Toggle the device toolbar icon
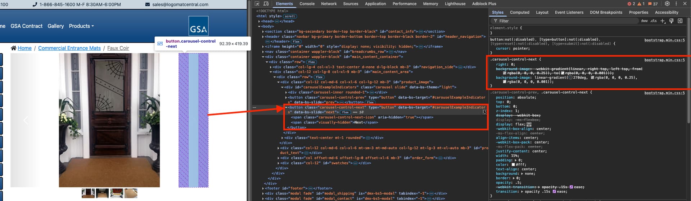691x201 pixels. pos(266,4)
